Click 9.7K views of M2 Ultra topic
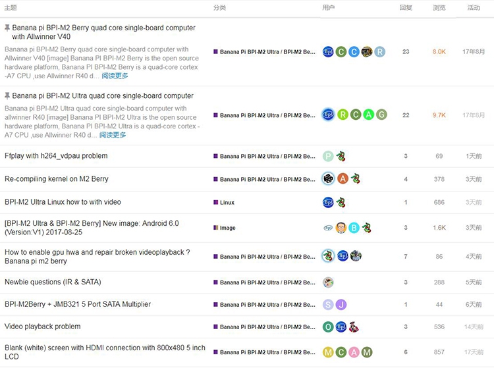Viewport: 494px width, 368px height. (439, 115)
